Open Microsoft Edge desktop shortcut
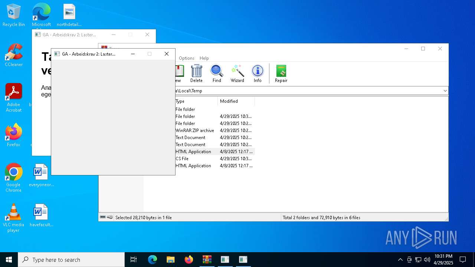Viewport: 475px width, 267px height. click(x=41, y=15)
